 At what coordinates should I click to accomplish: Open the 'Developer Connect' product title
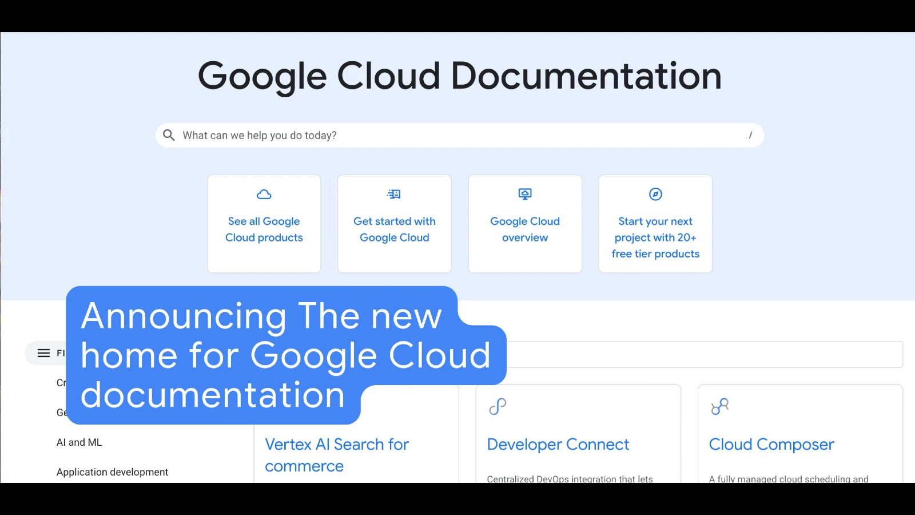click(558, 445)
